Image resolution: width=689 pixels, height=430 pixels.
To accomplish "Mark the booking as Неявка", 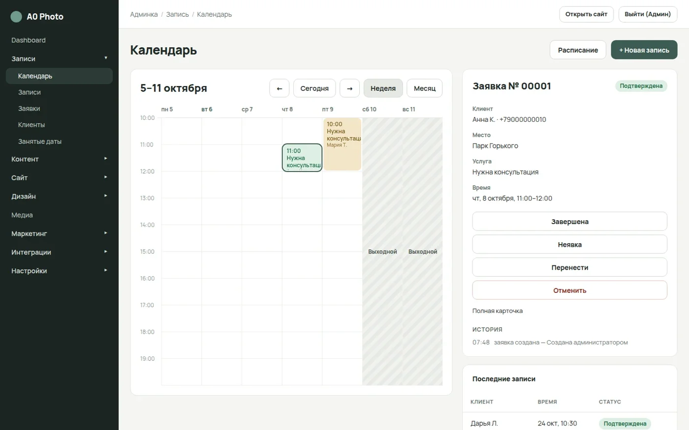I will pyautogui.click(x=570, y=245).
